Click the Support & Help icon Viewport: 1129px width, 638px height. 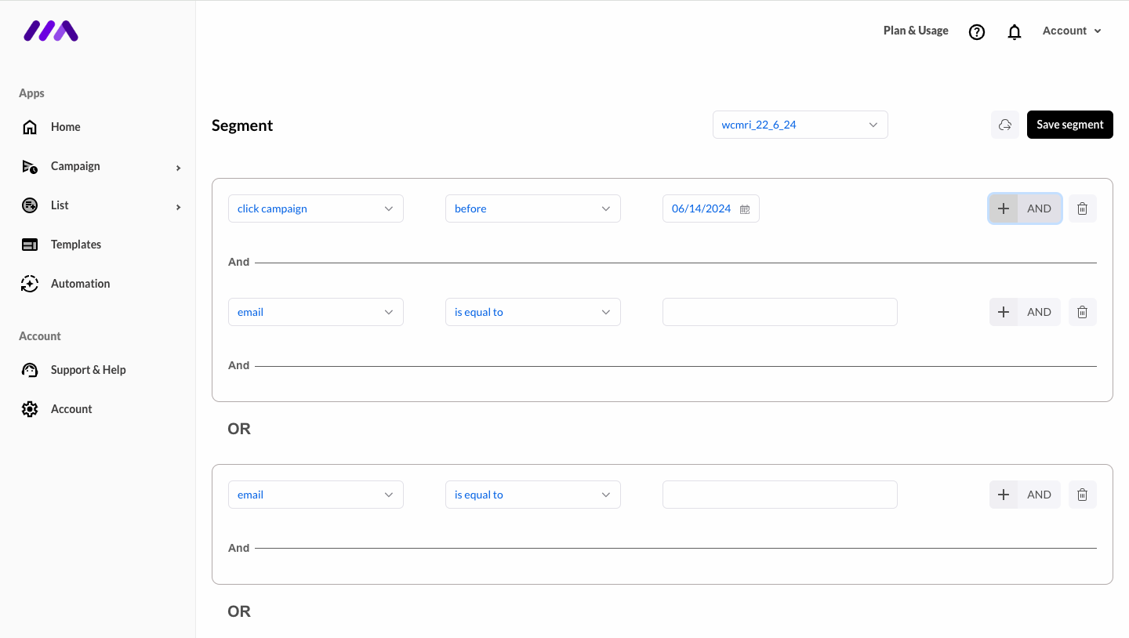click(29, 369)
